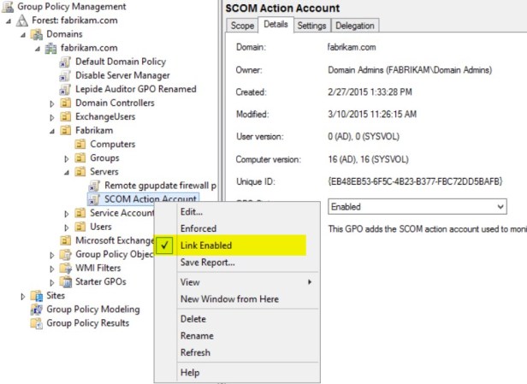
Task: Click the Domain Controllers OU folder icon
Action: pos(65,103)
